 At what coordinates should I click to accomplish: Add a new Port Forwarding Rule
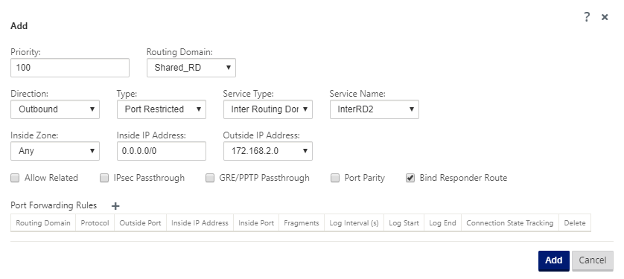115,206
